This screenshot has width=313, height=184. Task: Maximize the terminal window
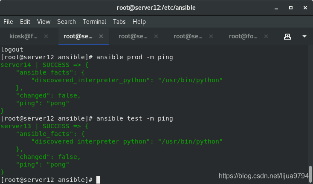pyautogui.click(x=291, y=8)
